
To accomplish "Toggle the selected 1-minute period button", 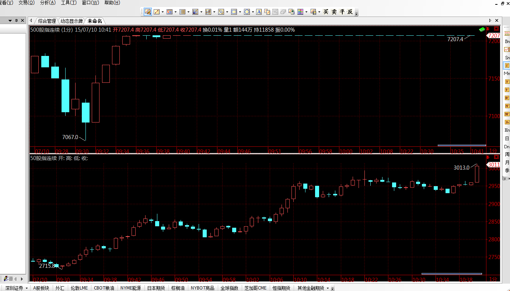I will point(507,65).
